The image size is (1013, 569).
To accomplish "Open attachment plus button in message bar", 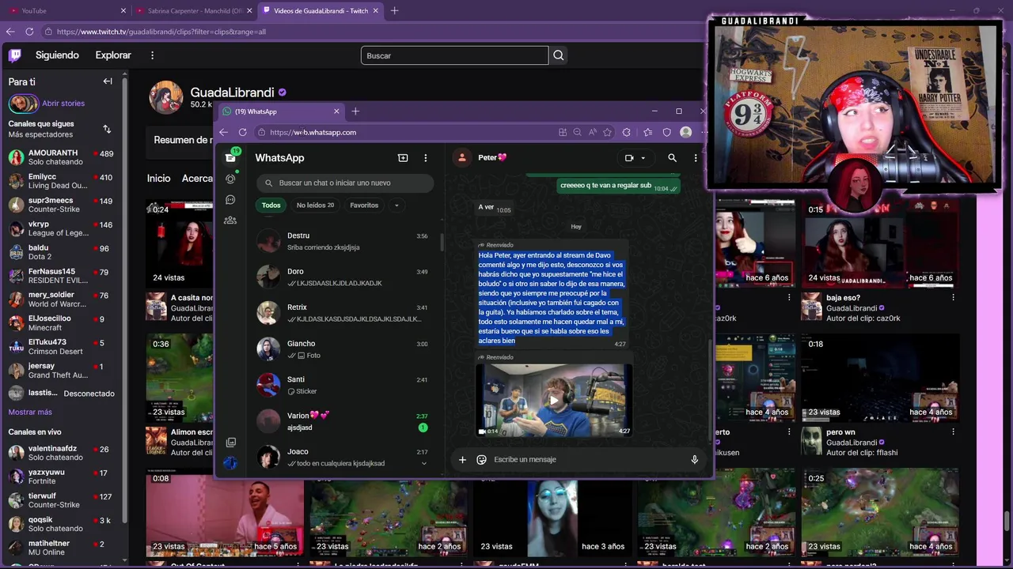I will click(462, 459).
